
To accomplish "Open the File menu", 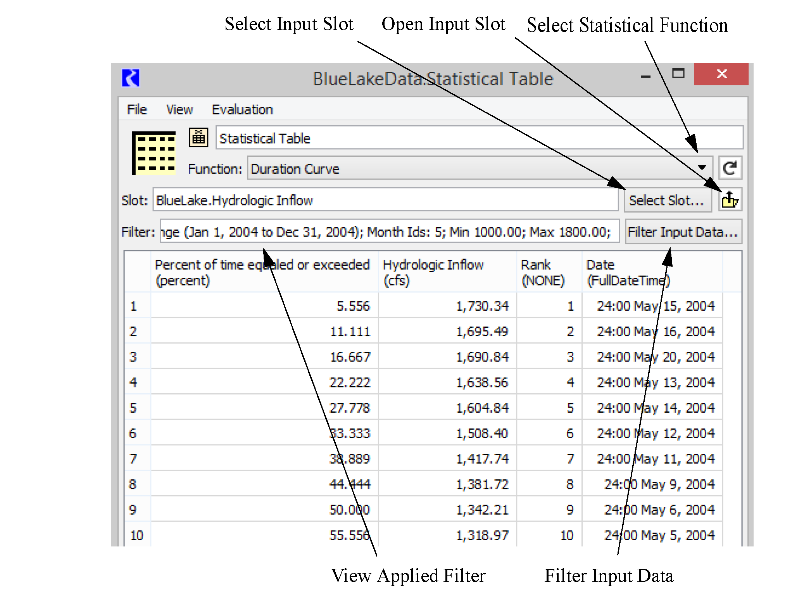I will (136, 110).
